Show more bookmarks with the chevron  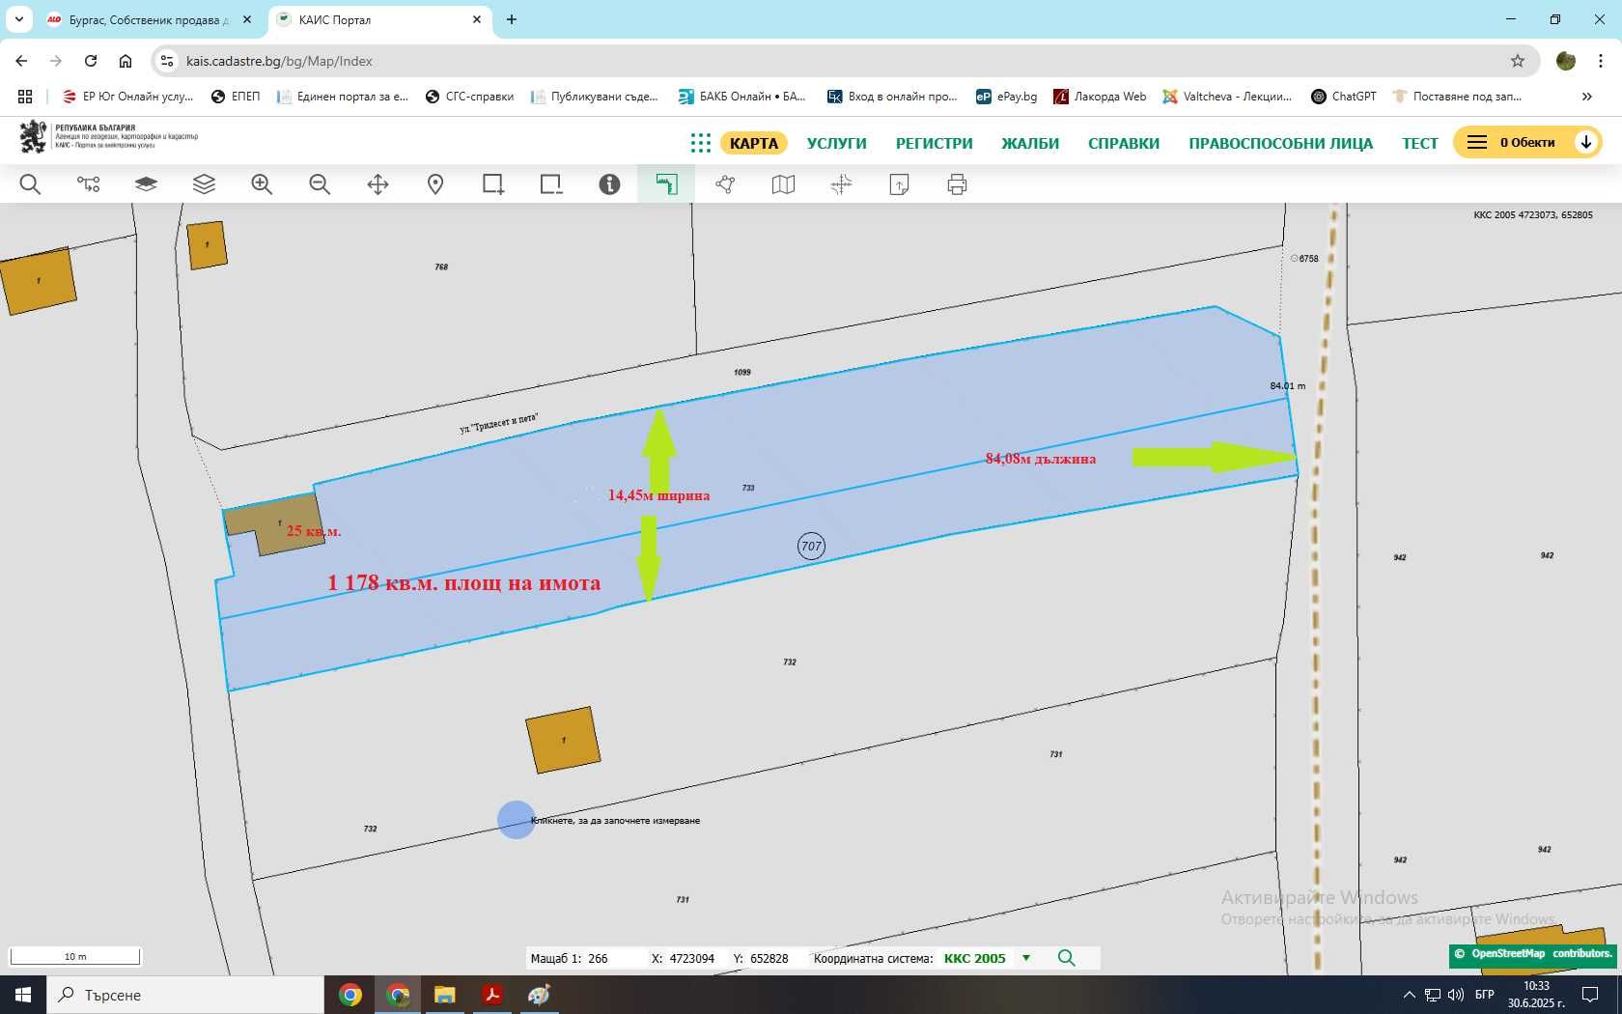(x=1586, y=97)
